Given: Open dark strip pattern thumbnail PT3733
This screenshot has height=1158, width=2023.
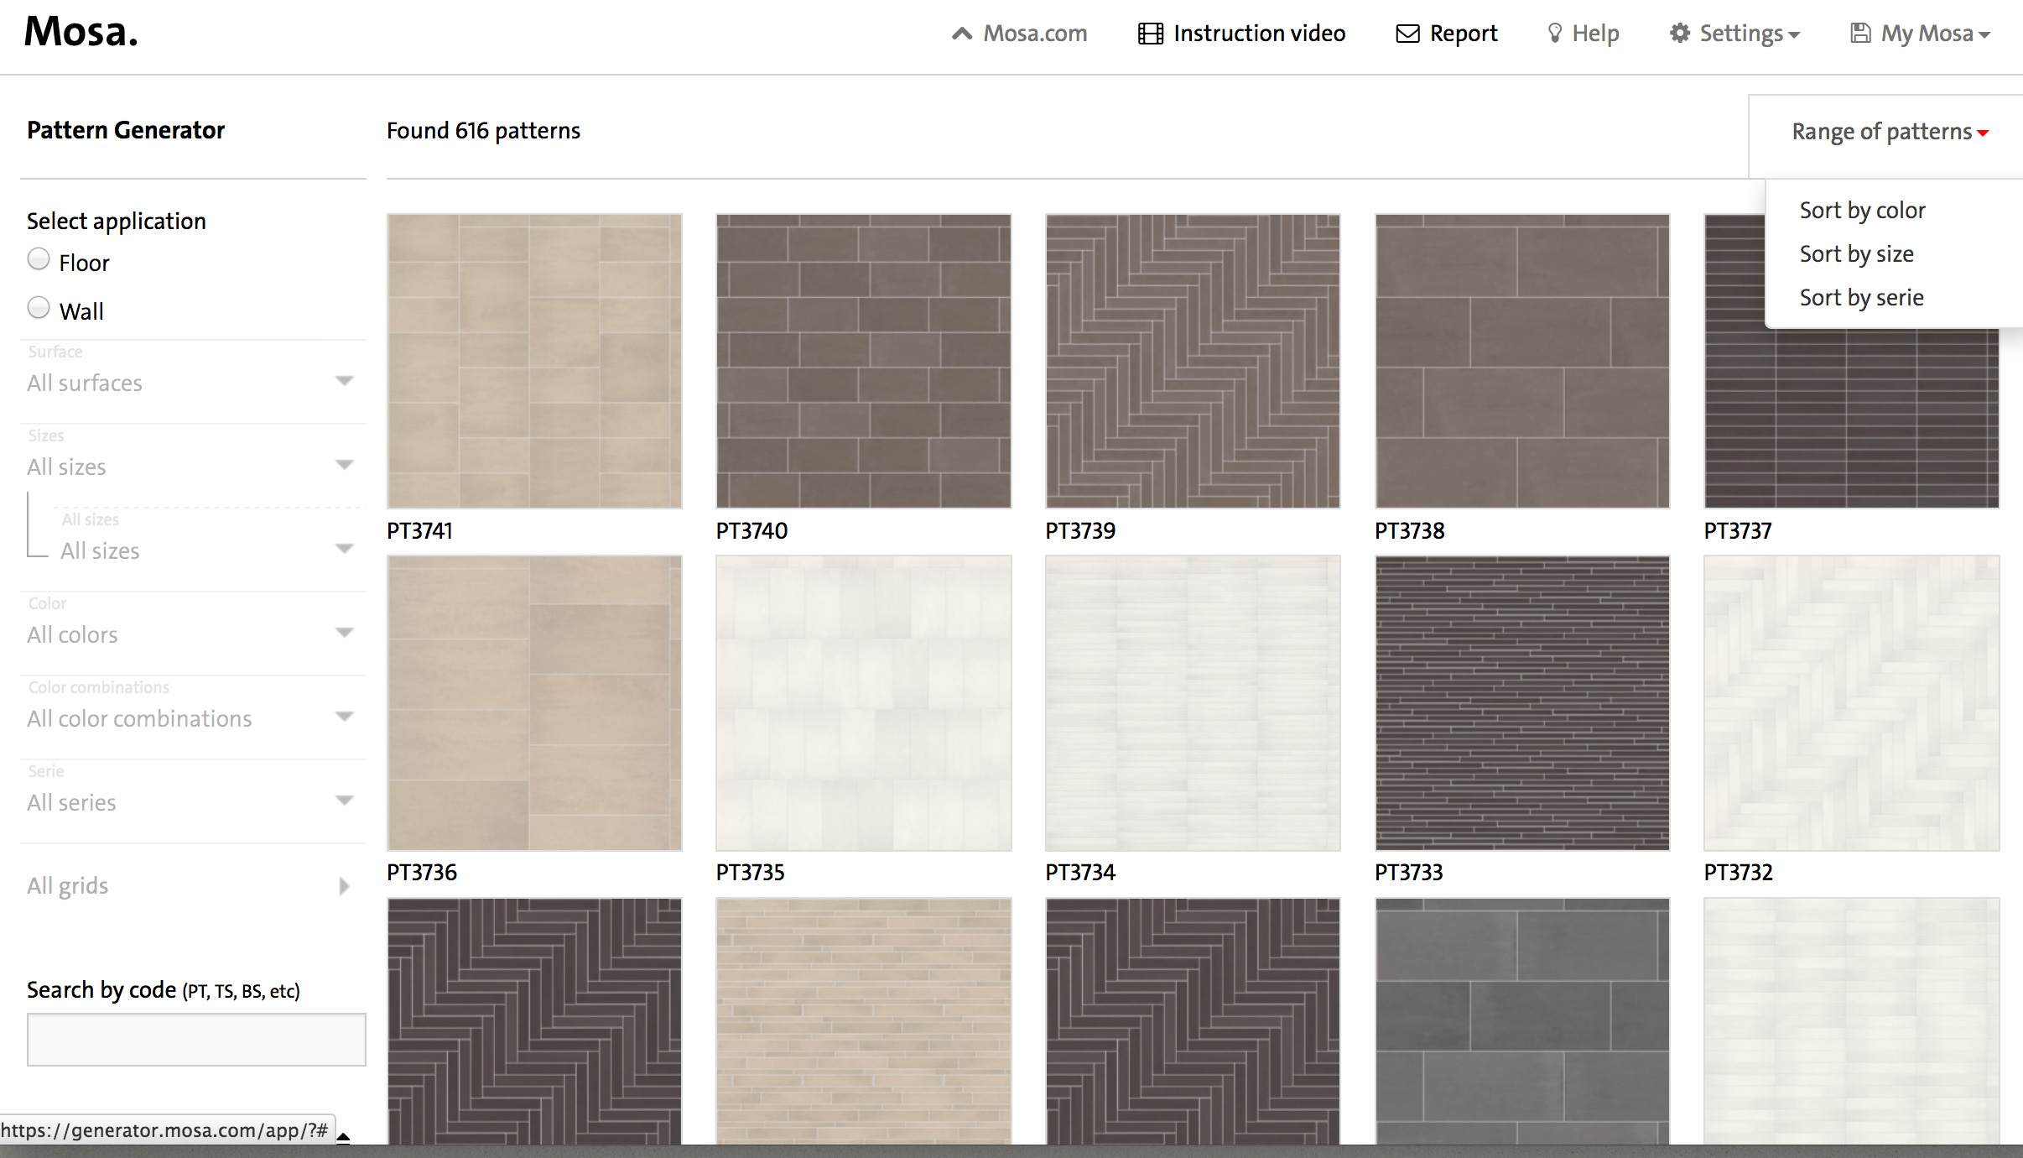Looking at the screenshot, I should coord(1522,703).
